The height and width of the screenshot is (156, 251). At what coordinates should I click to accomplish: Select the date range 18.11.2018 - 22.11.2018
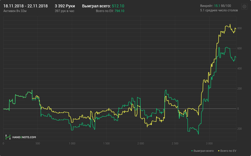[25, 6]
